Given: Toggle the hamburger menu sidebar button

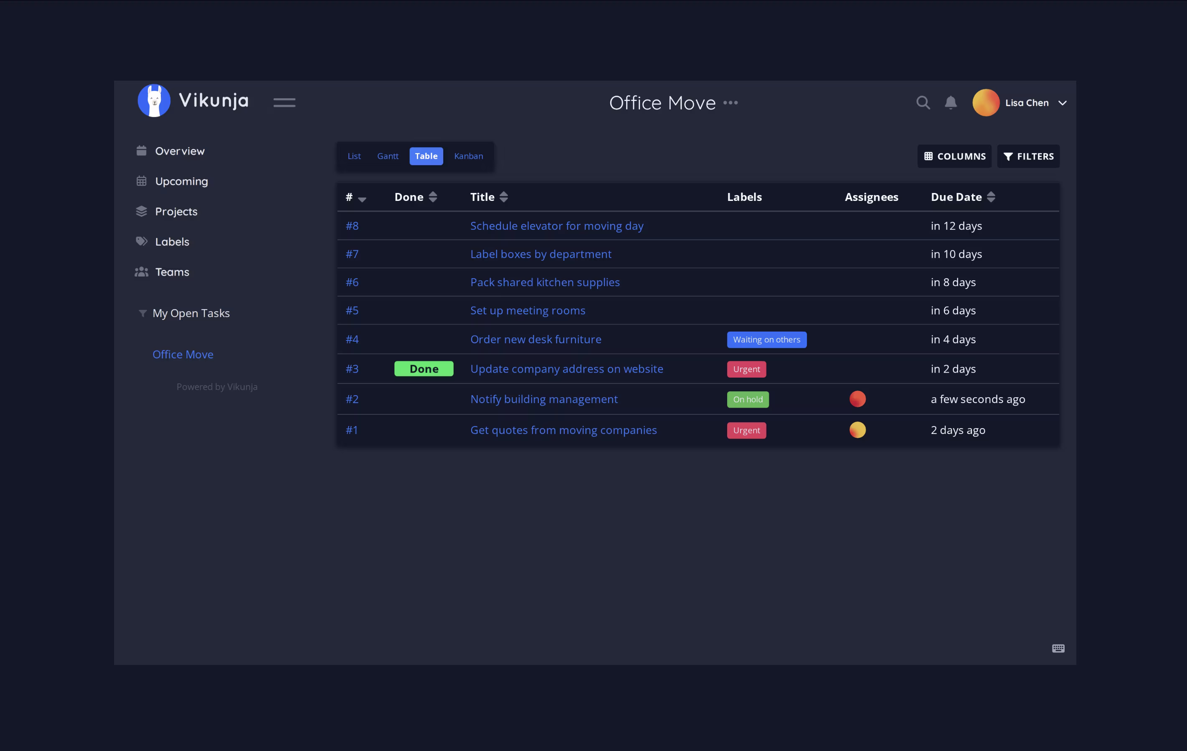Looking at the screenshot, I should (x=284, y=103).
